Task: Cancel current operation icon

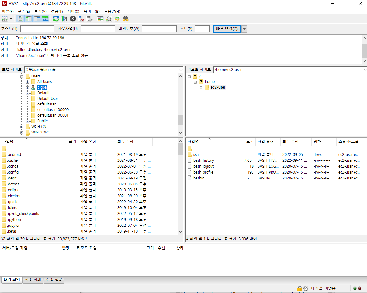Action: [x=73, y=19]
